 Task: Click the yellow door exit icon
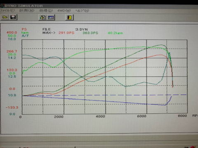click(69, 17)
